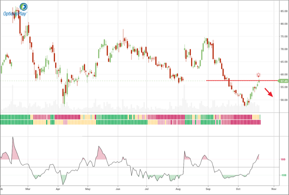Select the May label on time axis

[88, 188]
